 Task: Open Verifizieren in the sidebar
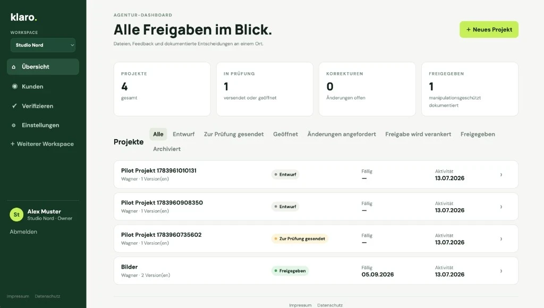click(43, 106)
